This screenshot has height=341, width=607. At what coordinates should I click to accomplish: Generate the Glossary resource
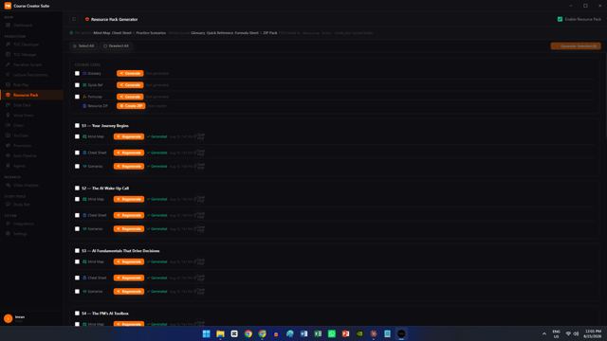pyautogui.click(x=130, y=74)
